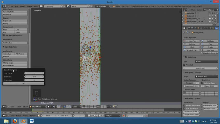This screenshot has width=220, height=124.
Task: Open the Render properties tab icon
Action: [189, 28]
